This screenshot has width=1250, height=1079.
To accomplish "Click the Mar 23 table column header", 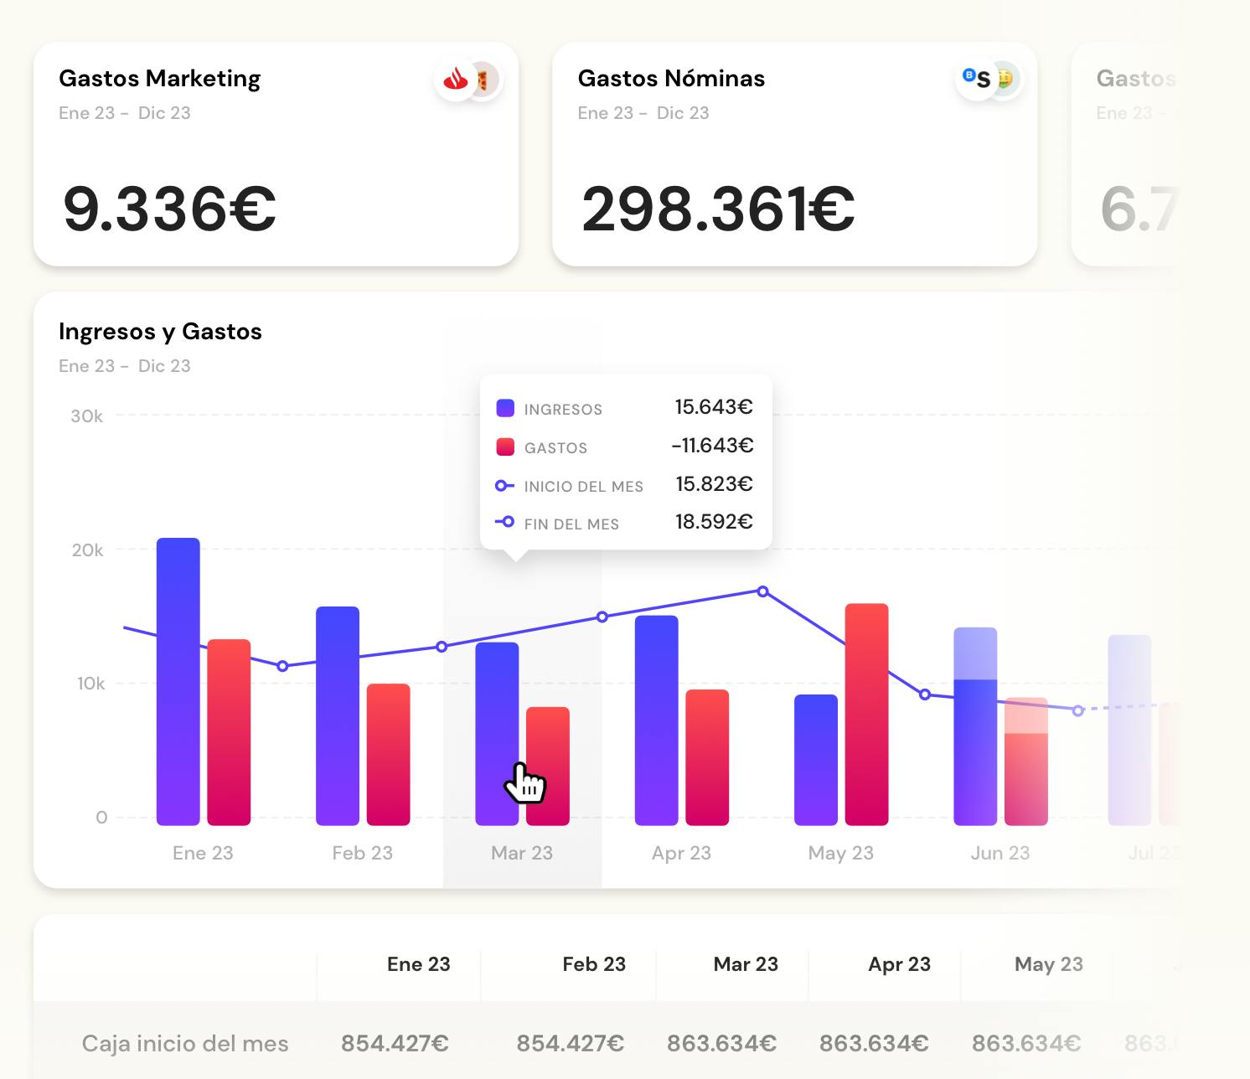I will coord(746,964).
